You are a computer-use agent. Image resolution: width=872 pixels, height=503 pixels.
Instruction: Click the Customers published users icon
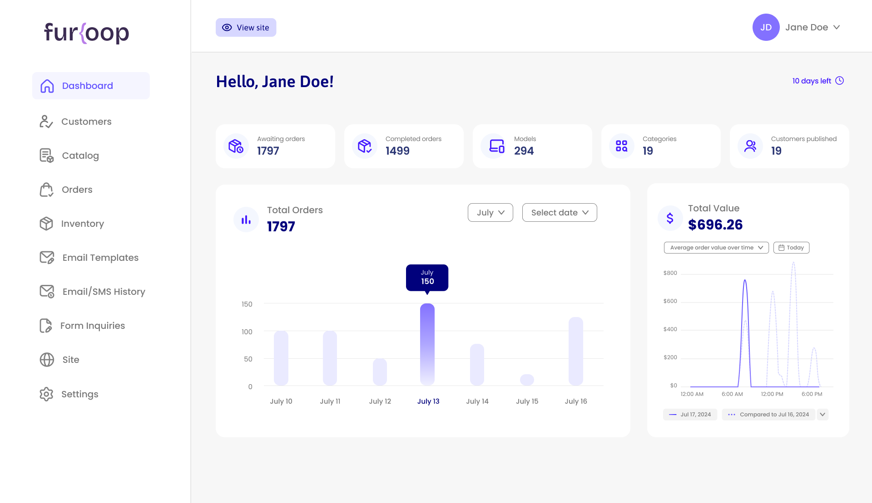750,146
